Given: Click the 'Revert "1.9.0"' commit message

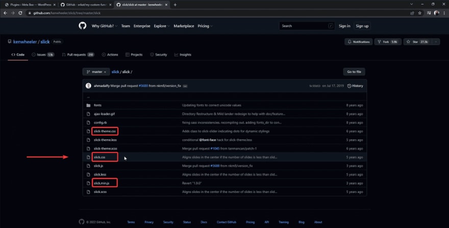Looking at the screenshot, I should coord(191,183).
